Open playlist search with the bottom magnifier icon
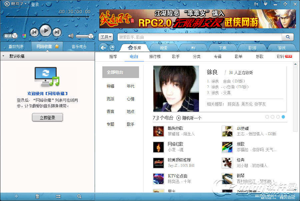Screen dimensions: 300x201 click(80, 197)
